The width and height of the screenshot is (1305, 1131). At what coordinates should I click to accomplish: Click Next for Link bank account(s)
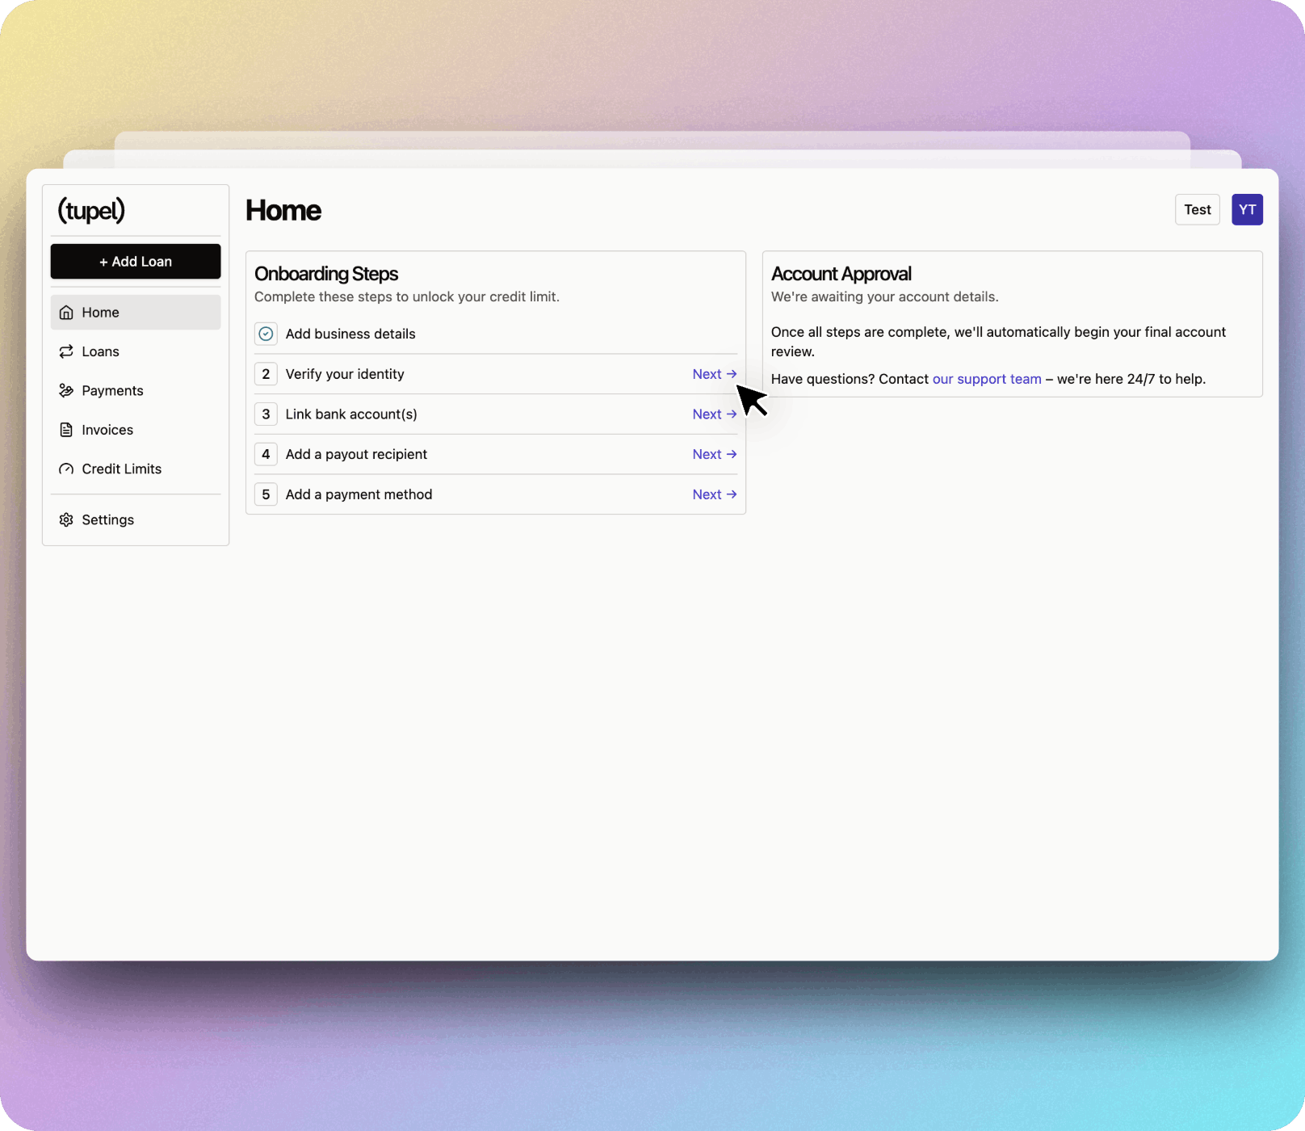pyautogui.click(x=714, y=414)
